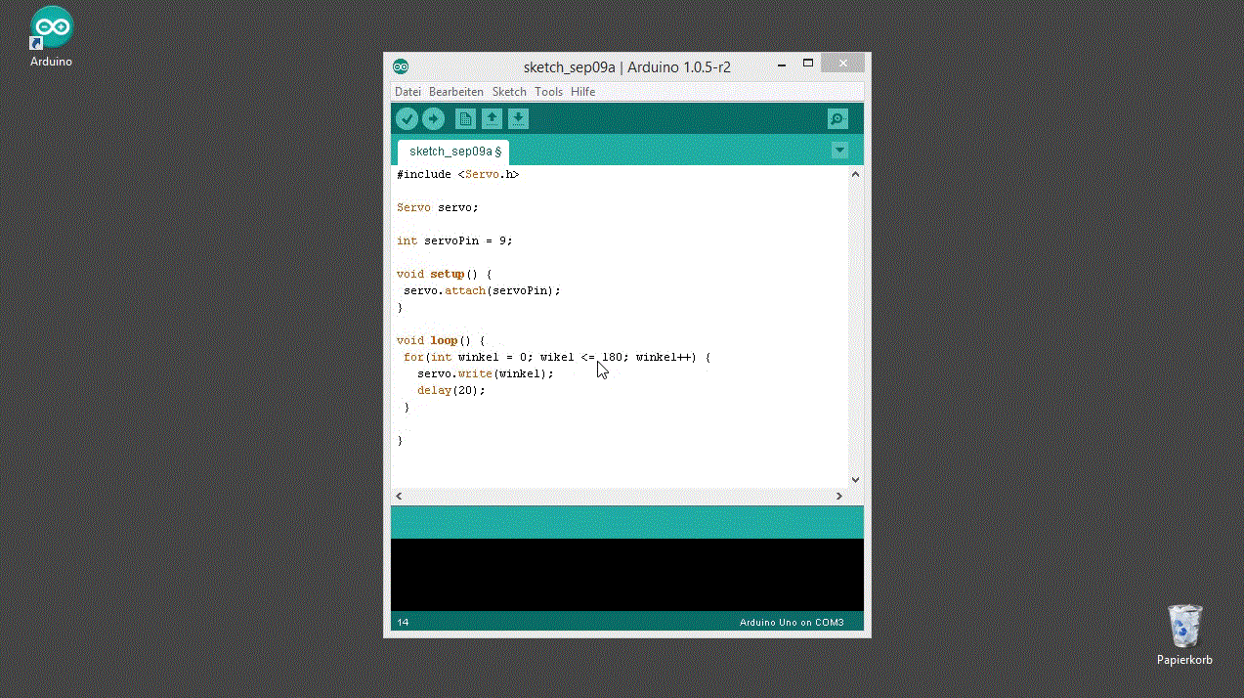
Task: Minimize the Arduino window
Action: 782,64
